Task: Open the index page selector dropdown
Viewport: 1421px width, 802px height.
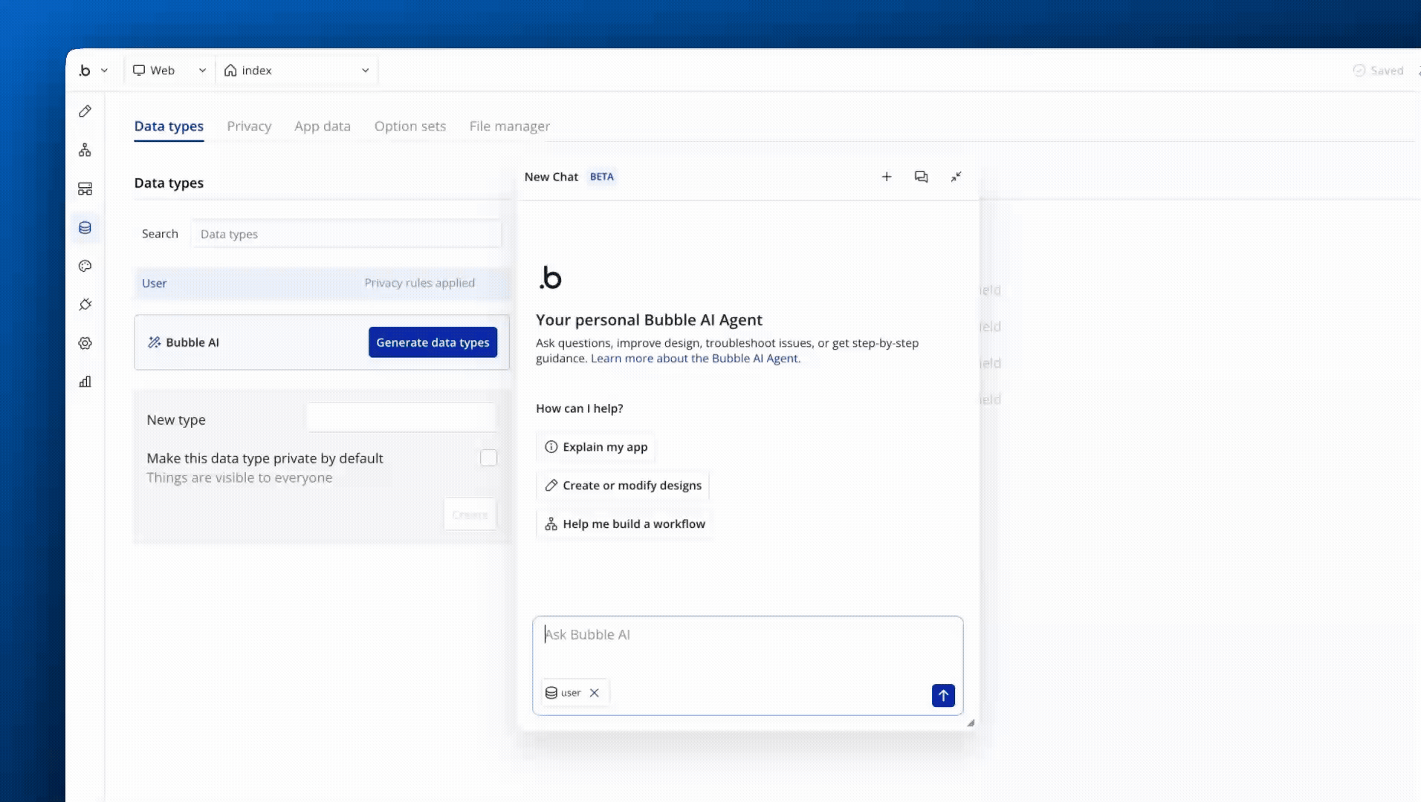Action: [x=297, y=71]
